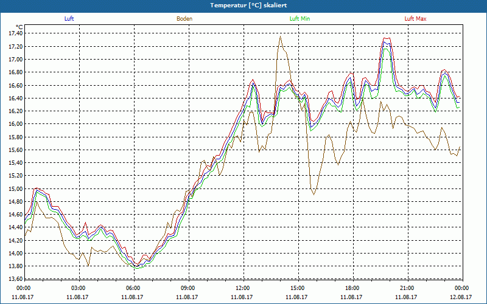Screen dimensions: 487x304
Task: Click the y-axis value "16,20"
Action: 16,111
